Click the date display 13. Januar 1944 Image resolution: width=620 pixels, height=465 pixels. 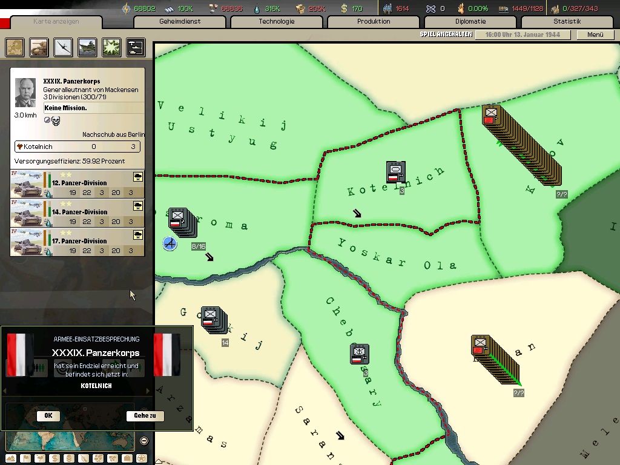(523, 35)
